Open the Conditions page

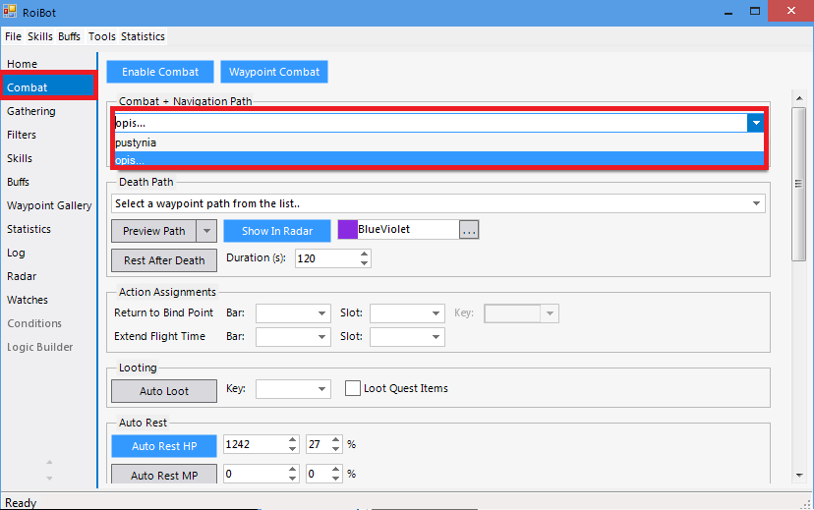point(34,323)
